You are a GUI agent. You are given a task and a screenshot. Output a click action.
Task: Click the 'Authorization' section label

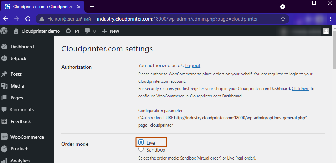click(x=76, y=67)
